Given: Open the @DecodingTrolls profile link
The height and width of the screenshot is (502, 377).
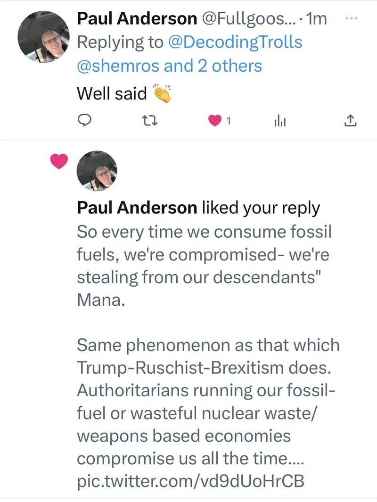Looking at the screenshot, I should [x=235, y=42].
